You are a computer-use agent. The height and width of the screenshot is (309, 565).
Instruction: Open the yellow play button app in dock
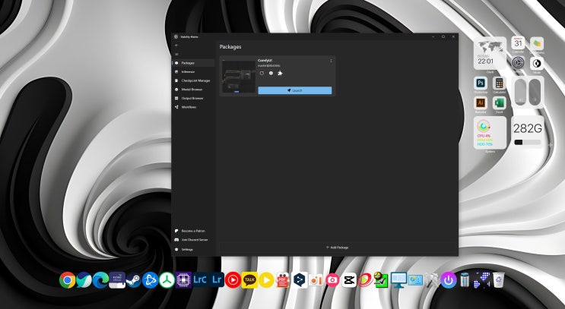[x=266, y=280]
